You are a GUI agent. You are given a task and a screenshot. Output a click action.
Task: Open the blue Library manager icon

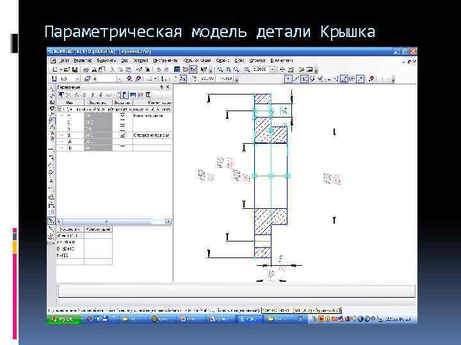(177, 70)
